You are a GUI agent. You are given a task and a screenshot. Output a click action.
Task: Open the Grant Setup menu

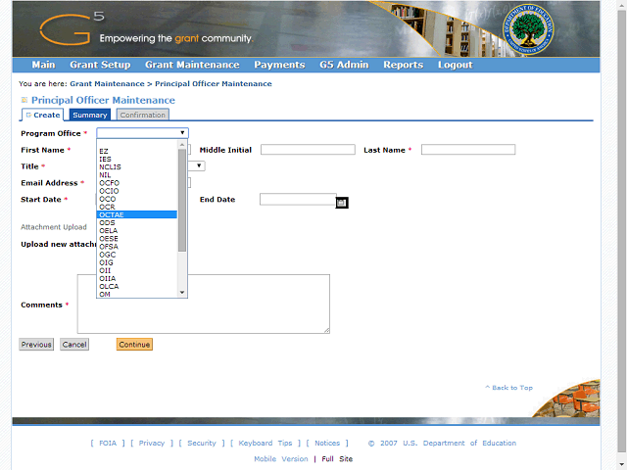100,65
